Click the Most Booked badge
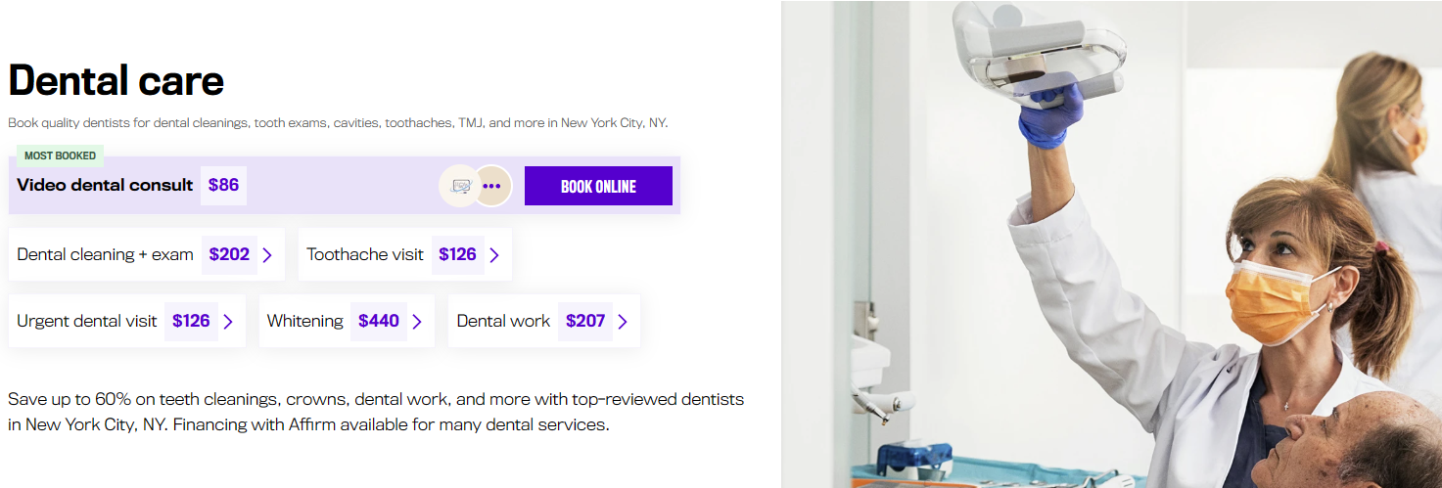This screenshot has width=1442, height=488. coord(60,155)
